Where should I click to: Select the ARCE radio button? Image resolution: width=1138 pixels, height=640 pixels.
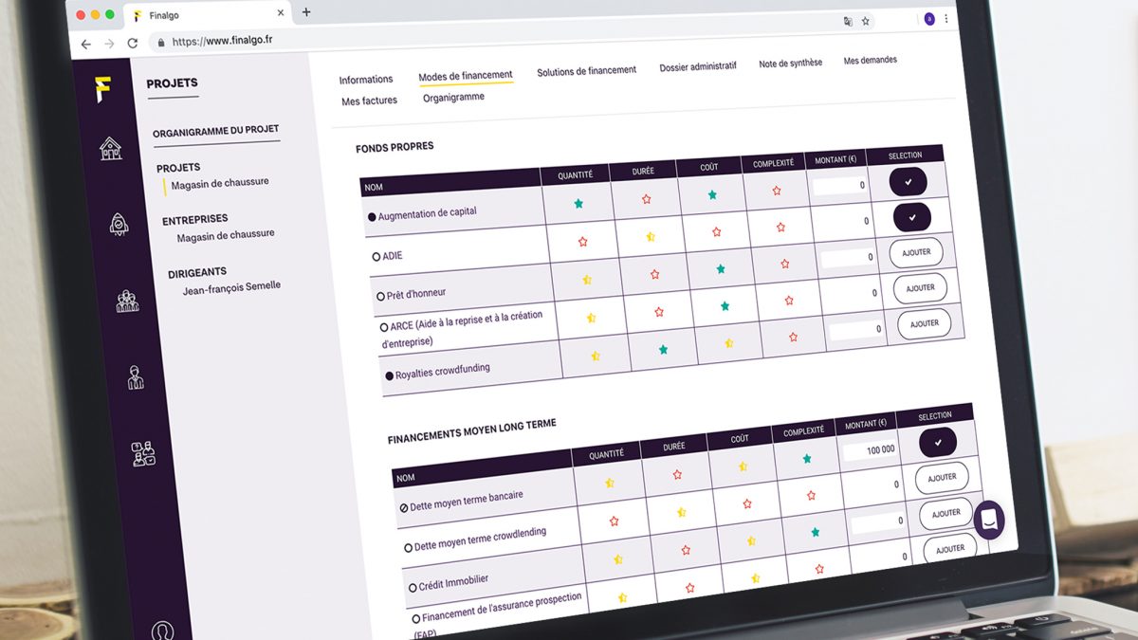(384, 327)
